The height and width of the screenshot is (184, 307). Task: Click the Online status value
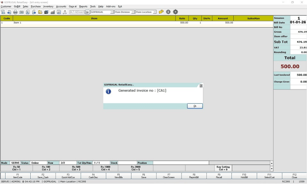(38, 163)
